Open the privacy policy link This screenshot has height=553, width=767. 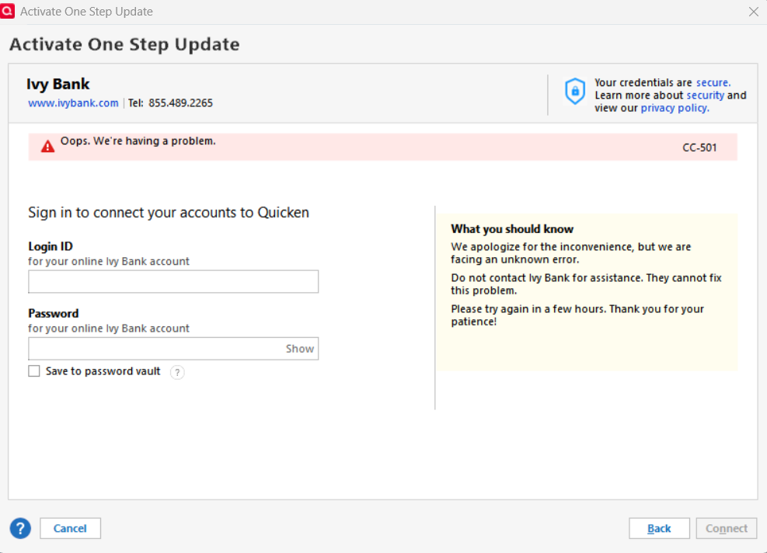(x=675, y=108)
